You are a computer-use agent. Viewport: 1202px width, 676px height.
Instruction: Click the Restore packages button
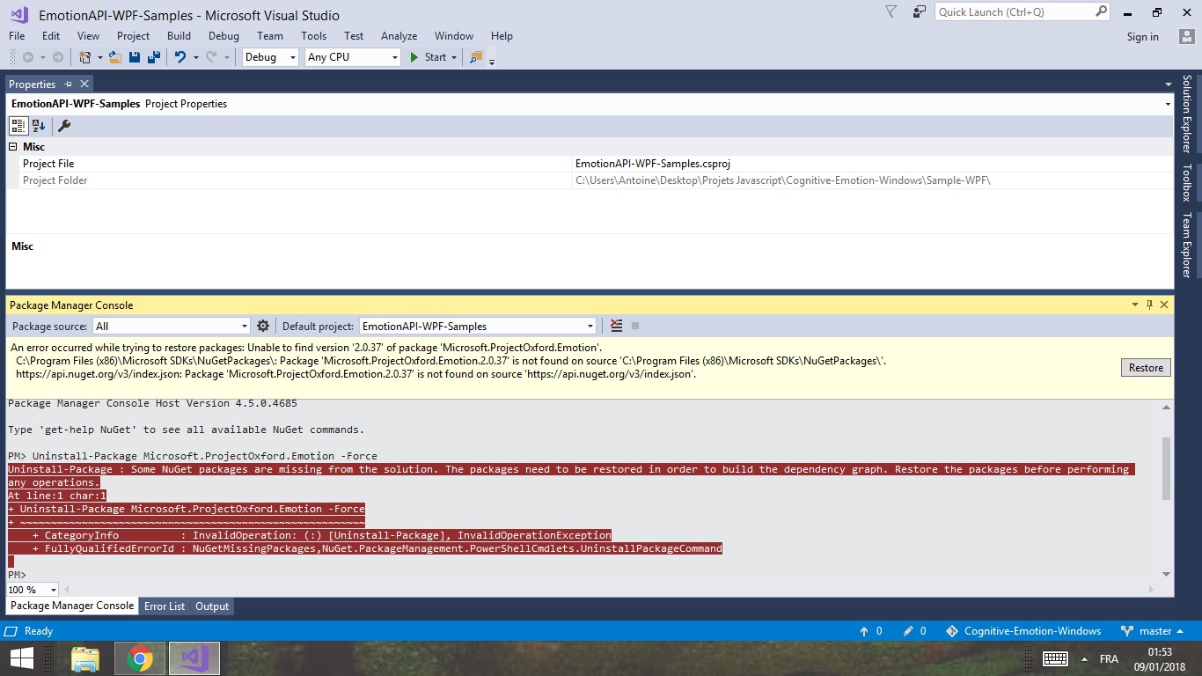pos(1145,367)
